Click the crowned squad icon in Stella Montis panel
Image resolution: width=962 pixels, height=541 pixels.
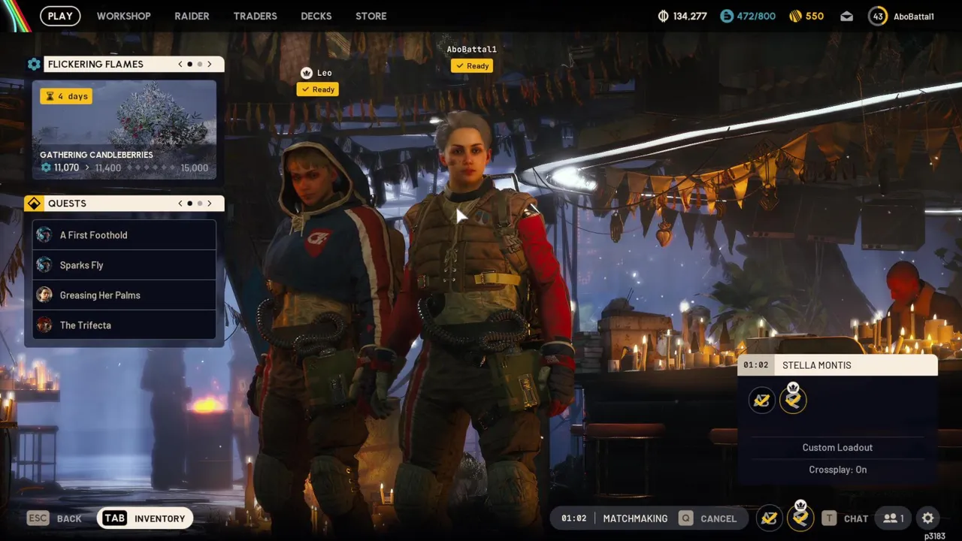(793, 399)
